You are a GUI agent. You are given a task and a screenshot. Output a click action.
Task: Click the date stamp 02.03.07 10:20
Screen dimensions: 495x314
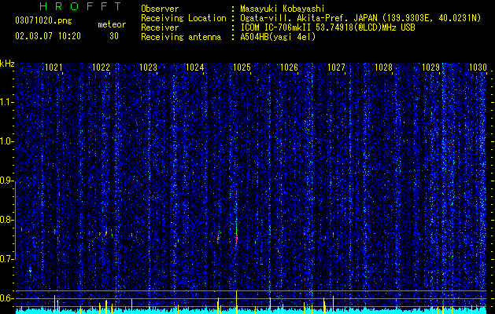pos(48,36)
